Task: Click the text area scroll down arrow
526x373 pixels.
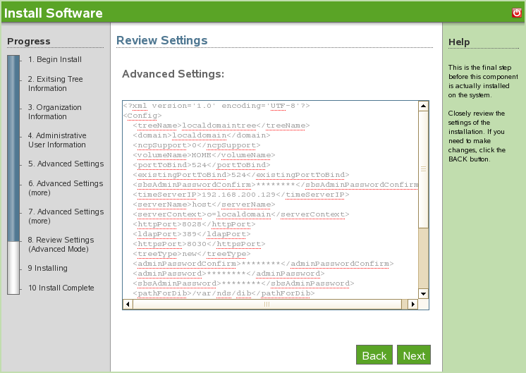Action: 423,294
